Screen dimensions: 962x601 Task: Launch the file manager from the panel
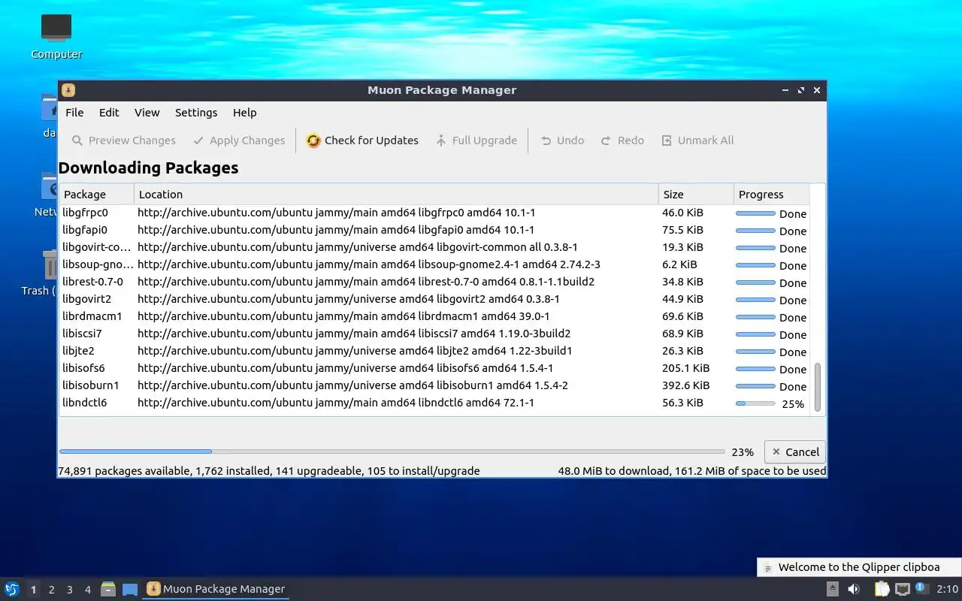(108, 589)
